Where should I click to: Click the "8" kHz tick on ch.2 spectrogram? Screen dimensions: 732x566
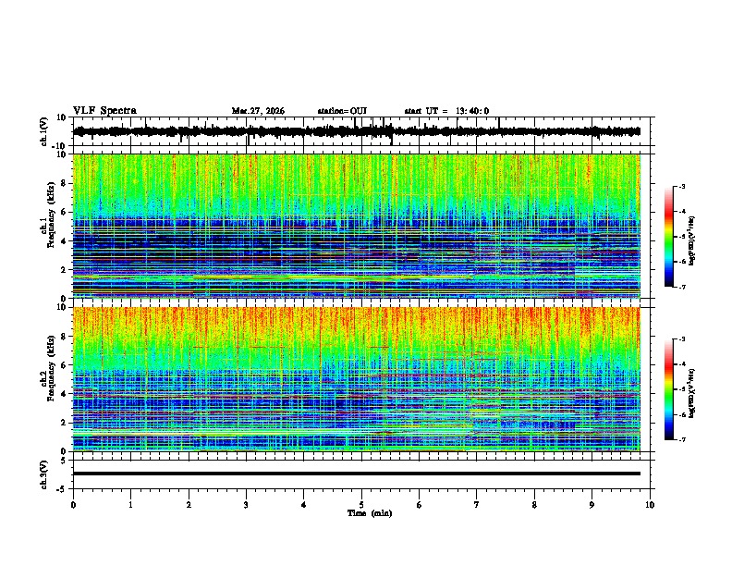(x=64, y=337)
